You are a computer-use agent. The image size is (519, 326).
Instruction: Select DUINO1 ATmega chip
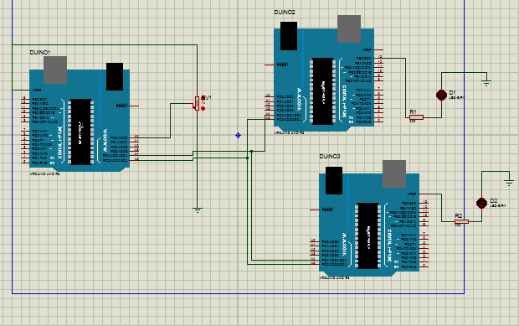80,132
